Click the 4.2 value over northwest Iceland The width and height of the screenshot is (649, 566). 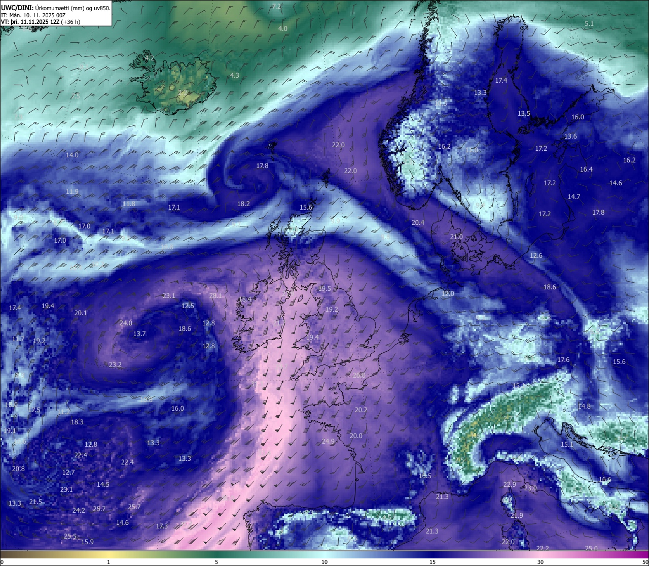150,58
